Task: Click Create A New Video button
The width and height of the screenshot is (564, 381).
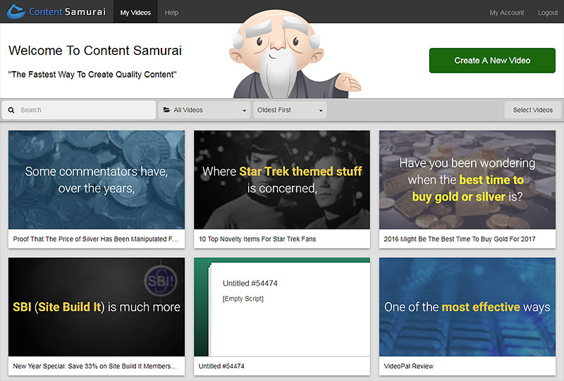Action: click(x=492, y=61)
